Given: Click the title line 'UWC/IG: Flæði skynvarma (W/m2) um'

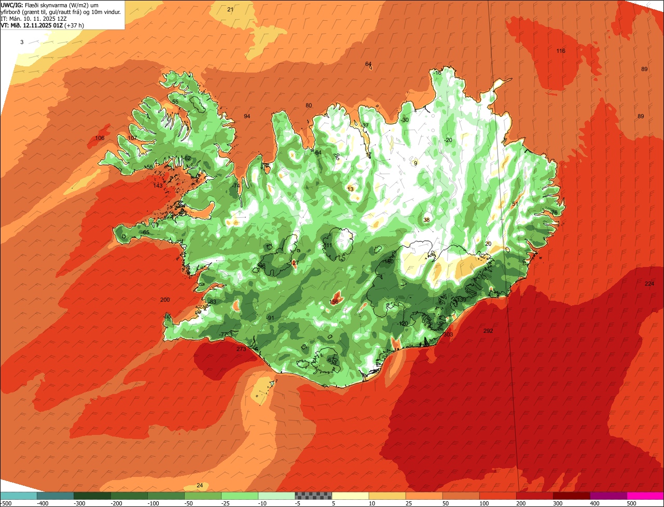Looking at the screenshot, I should pos(50,5).
